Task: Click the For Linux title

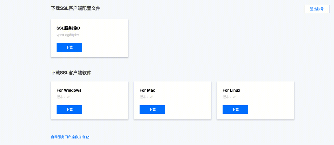Action: (231, 90)
